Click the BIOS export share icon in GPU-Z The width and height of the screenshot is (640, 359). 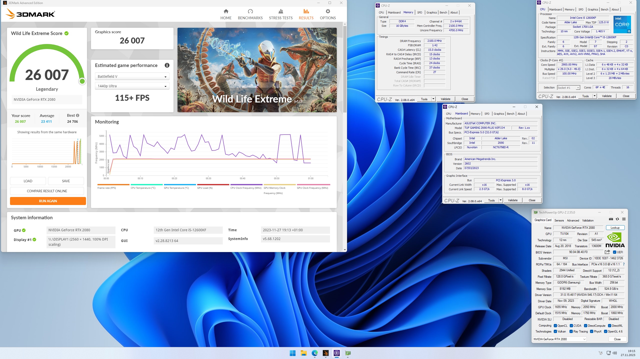pos(607,252)
